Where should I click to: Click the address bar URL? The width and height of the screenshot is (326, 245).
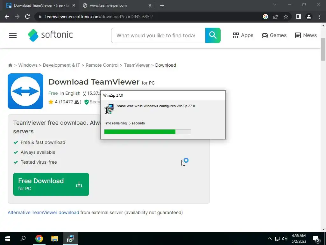click(99, 17)
